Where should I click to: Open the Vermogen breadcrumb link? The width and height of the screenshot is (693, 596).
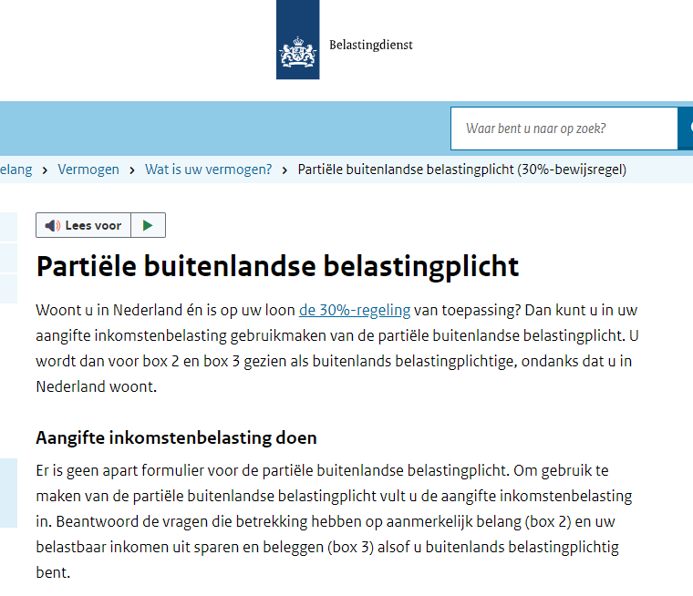pyautogui.click(x=88, y=170)
